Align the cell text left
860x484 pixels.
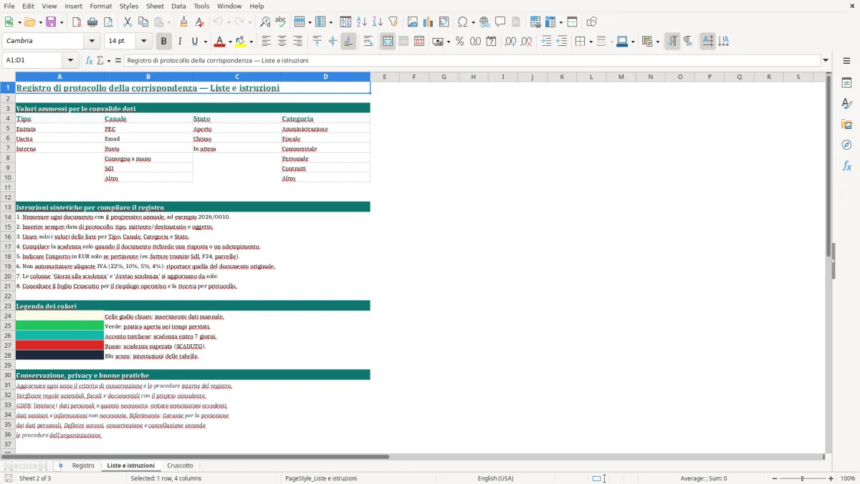(x=267, y=42)
